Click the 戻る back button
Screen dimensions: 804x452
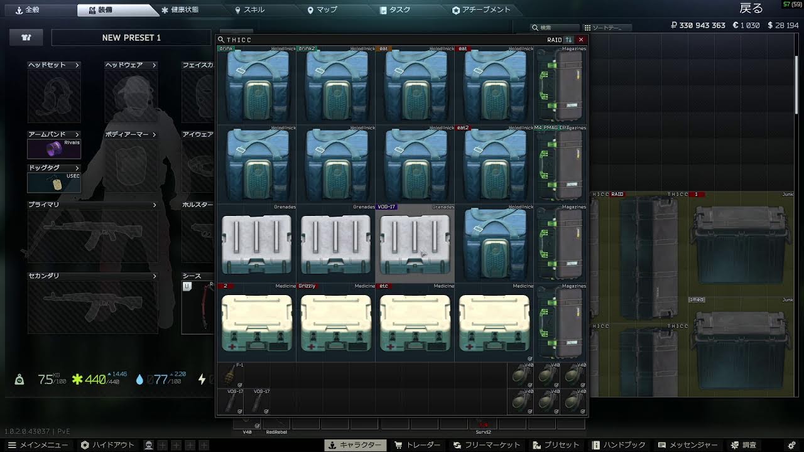pyautogui.click(x=751, y=8)
